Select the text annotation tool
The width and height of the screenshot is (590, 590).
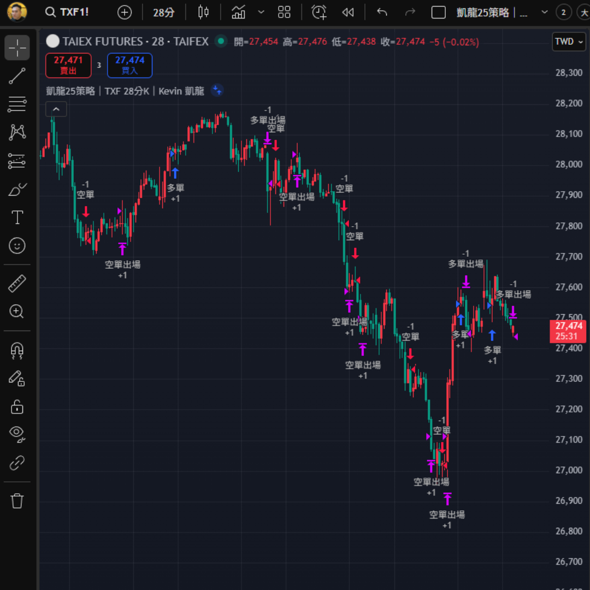pos(17,218)
